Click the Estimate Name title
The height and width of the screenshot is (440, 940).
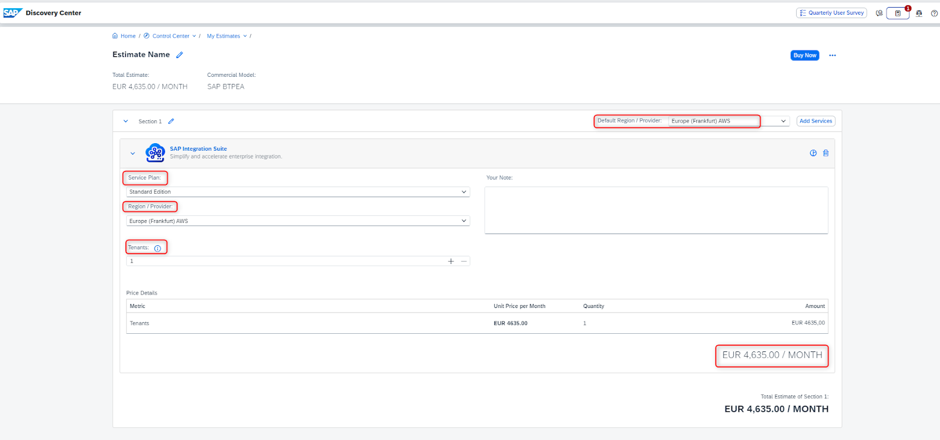(x=141, y=55)
